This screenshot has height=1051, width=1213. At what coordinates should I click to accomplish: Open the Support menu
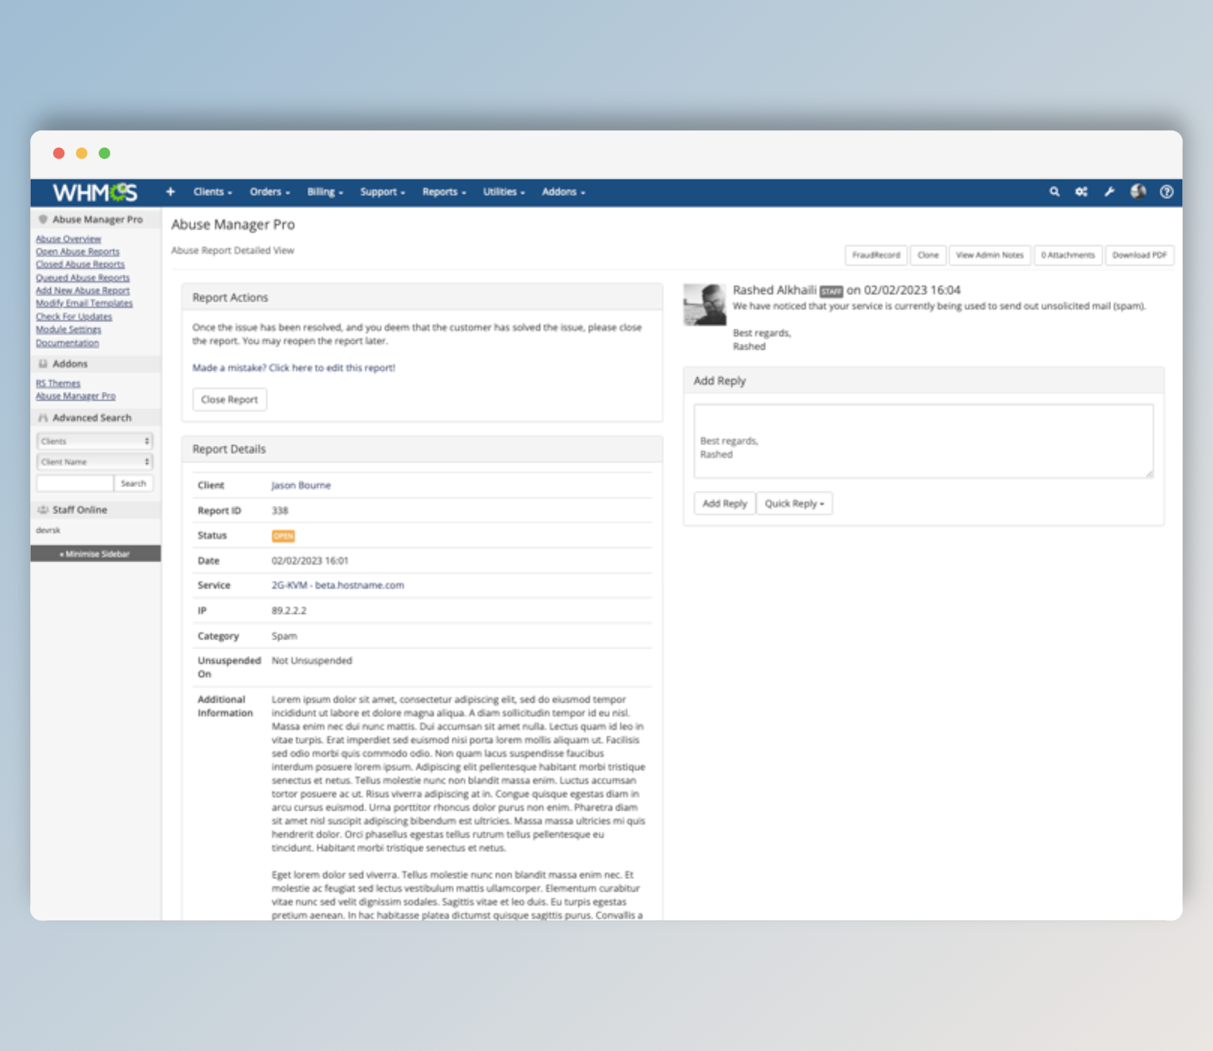[x=382, y=192]
